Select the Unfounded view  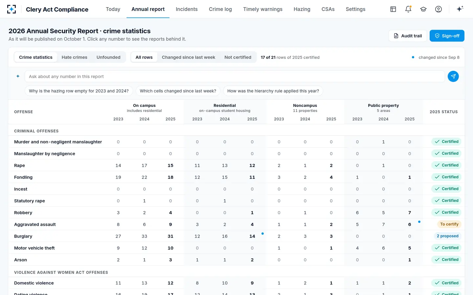108,57
